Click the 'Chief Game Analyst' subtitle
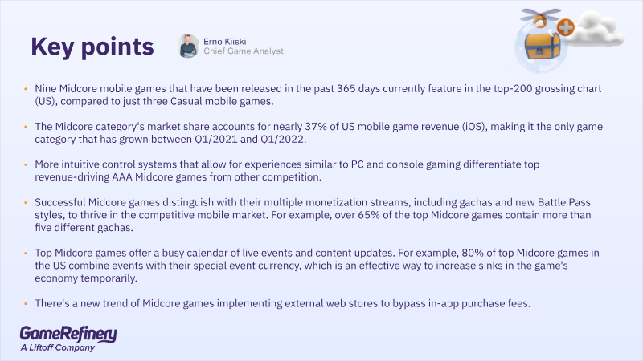Screen dimensions: 643x361 point(244,51)
